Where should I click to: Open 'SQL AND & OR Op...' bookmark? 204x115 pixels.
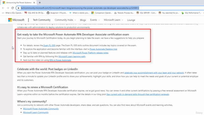pyautogui.click(x=34, y=13)
